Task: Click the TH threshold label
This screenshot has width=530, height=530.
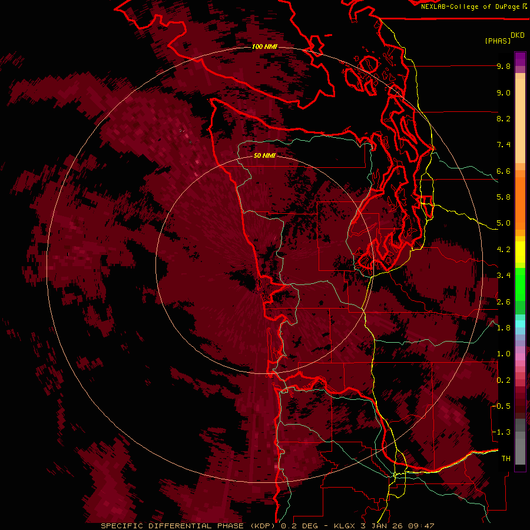Action: coord(506,459)
